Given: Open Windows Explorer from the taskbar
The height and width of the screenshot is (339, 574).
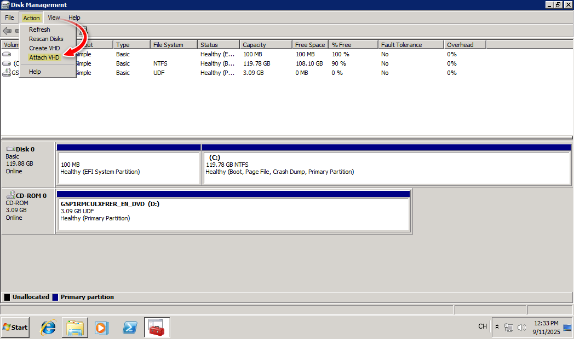Looking at the screenshot, I should (75, 327).
